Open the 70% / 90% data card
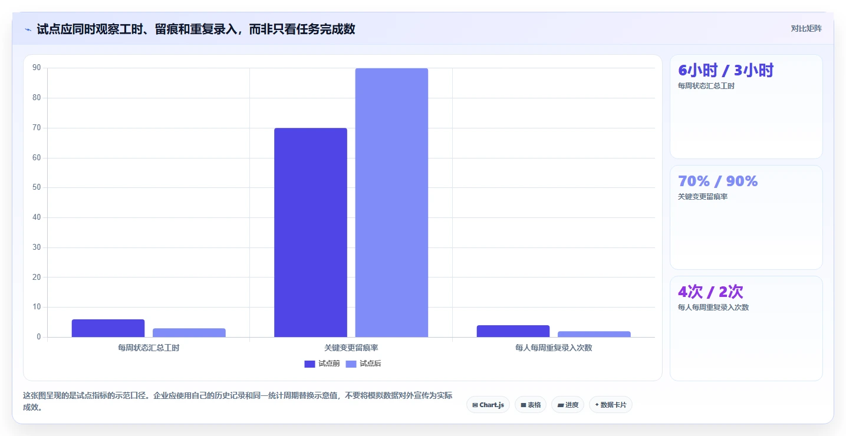This screenshot has width=846, height=436. (746, 217)
